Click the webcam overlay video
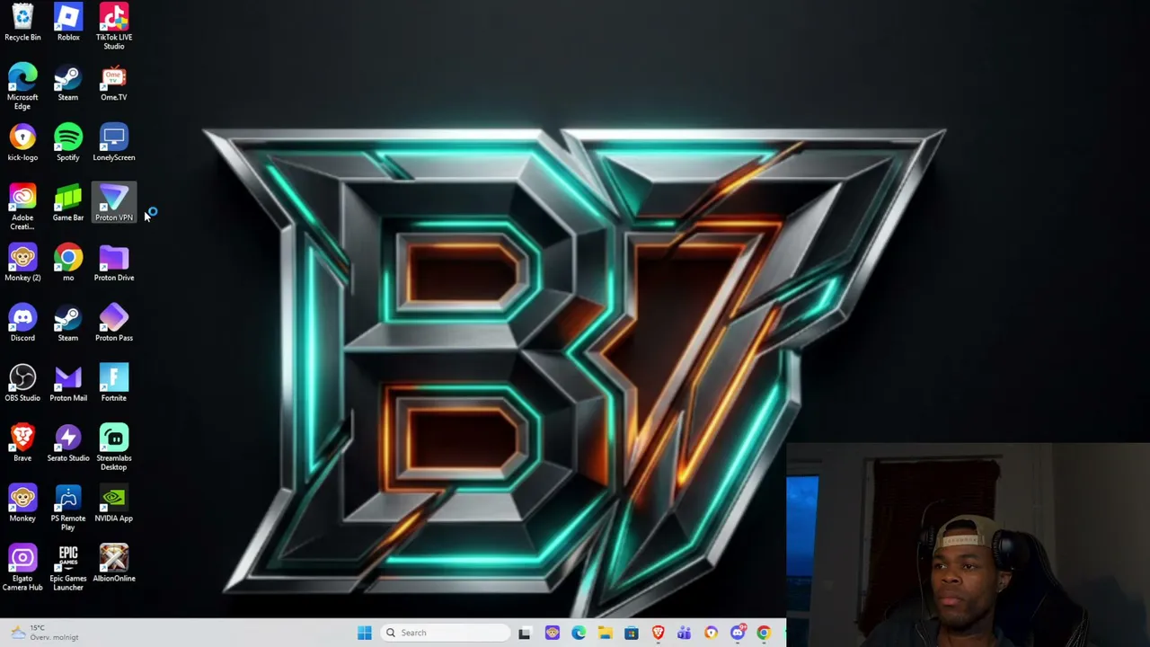The image size is (1150, 647). click(x=968, y=545)
